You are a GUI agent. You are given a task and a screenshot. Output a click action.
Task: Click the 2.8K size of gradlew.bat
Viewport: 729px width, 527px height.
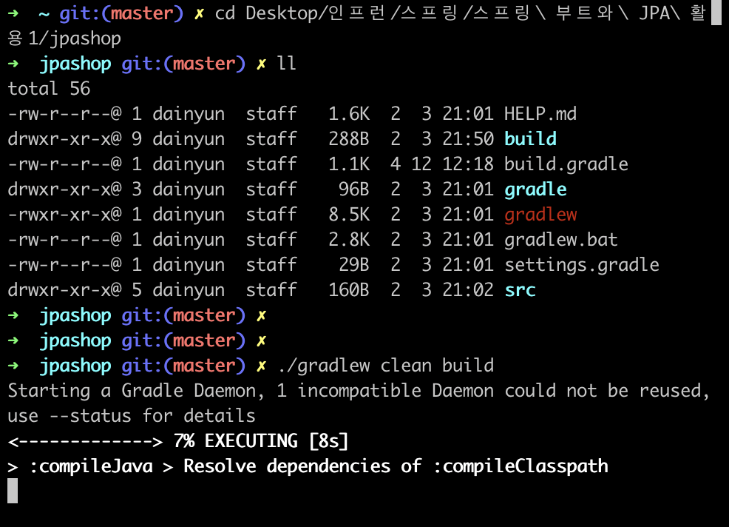(349, 240)
